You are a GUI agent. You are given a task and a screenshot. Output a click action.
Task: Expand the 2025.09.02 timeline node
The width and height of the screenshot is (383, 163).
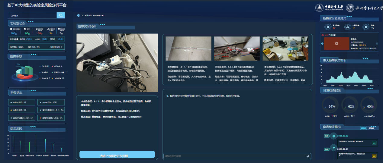click(333, 136)
